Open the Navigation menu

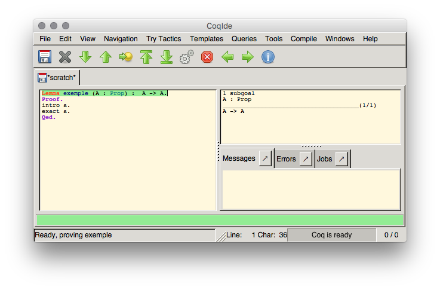121,39
